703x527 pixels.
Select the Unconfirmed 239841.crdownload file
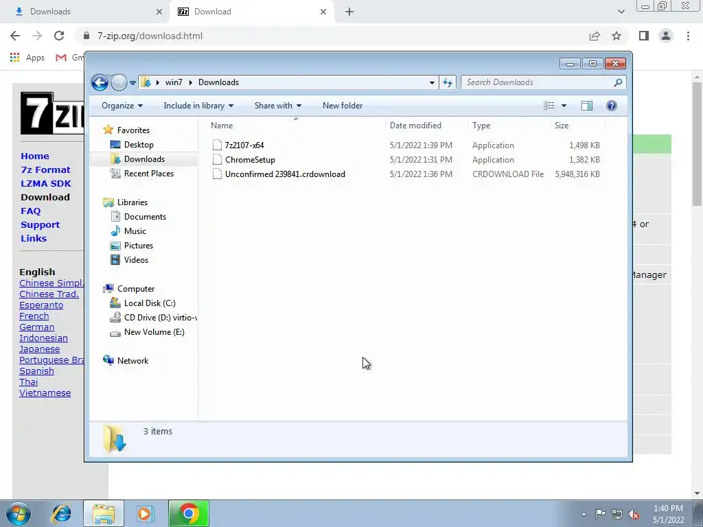pos(285,174)
